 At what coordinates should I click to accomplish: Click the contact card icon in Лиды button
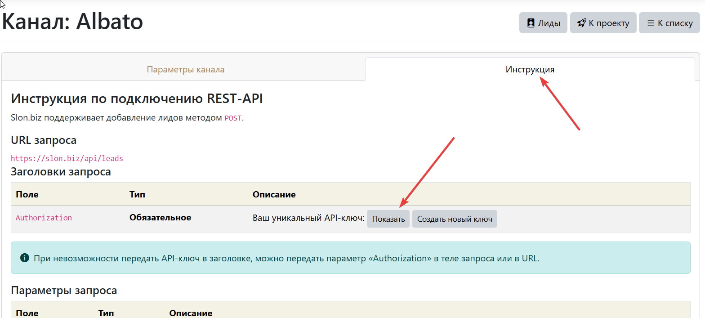[531, 23]
